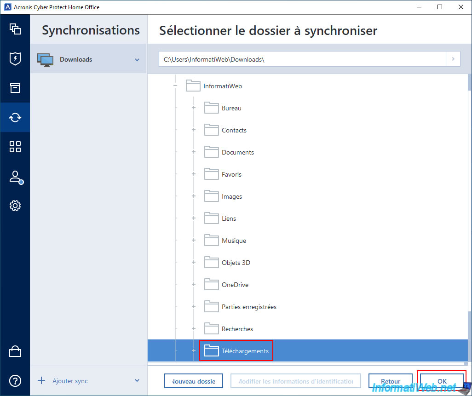Expand the Bureau folder node
Viewport: 472px width, 396px height.
pyautogui.click(x=194, y=108)
